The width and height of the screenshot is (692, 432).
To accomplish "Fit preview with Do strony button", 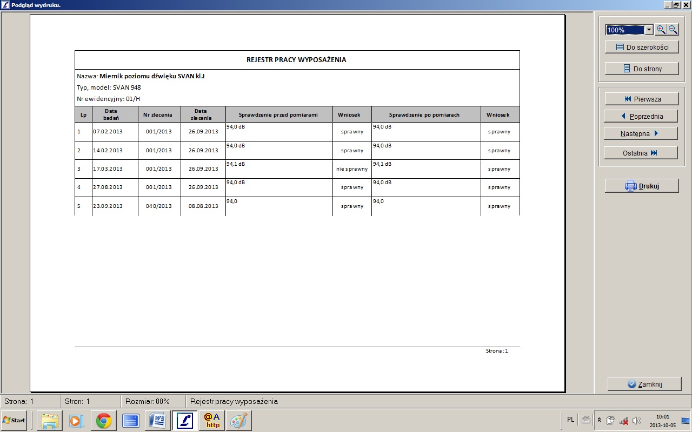I will click(642, 69).
